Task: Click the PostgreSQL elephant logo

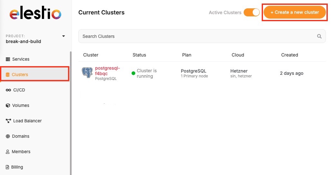Action: (87, 73)
